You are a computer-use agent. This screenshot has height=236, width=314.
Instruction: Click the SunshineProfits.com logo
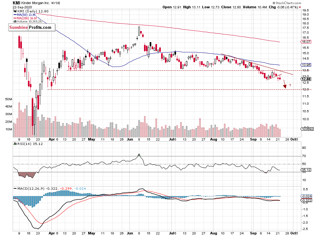coord(32,28)
